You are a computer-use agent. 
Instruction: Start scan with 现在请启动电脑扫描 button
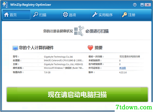click(x=77, y=94)
